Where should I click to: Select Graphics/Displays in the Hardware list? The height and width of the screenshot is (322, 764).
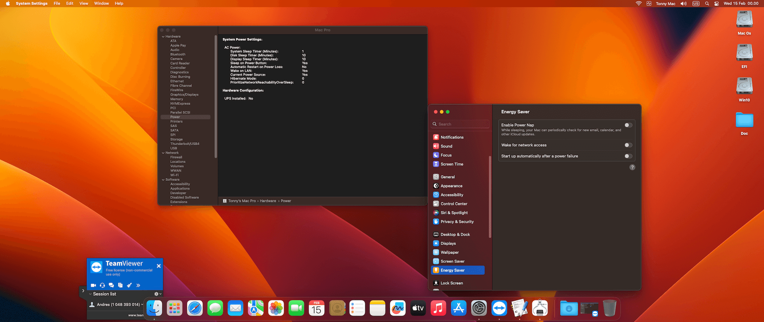coord(184,95)
